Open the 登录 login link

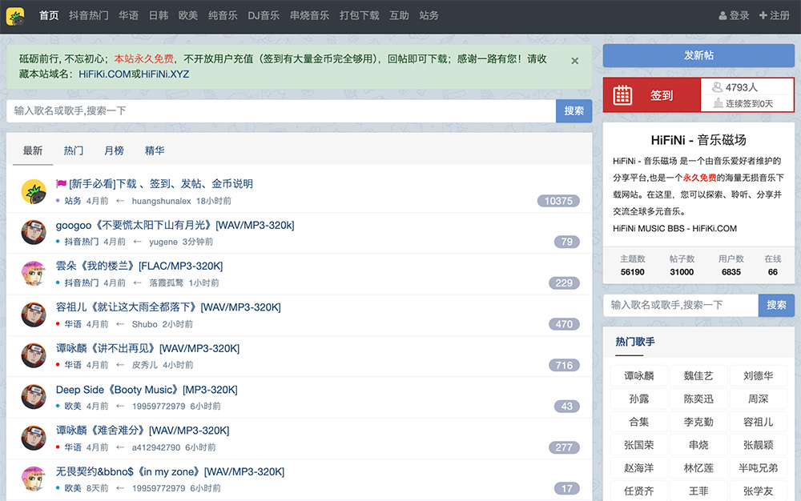click(734, 16)
